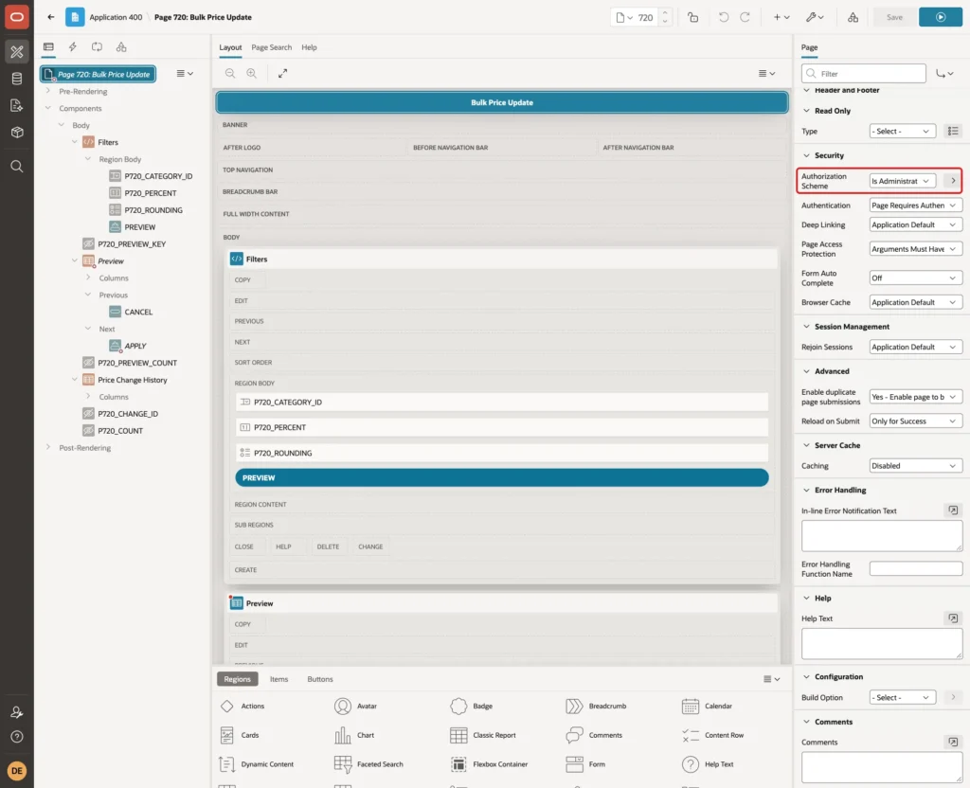Zoom out the layout view
This screenshot has height=788, width=970.
click(230, 73)
